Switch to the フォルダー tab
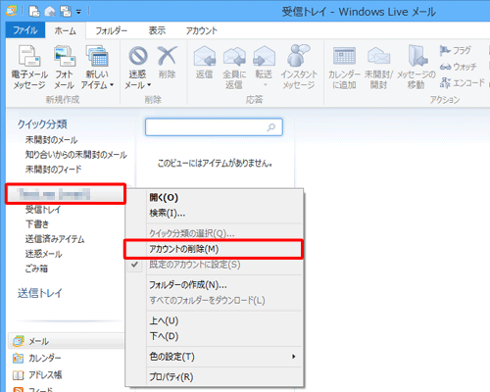 click(x=112, y=30)
